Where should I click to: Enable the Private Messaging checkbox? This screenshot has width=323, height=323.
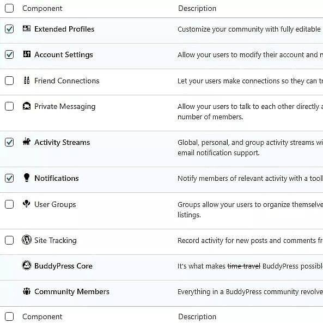click(x=9, y=106)
